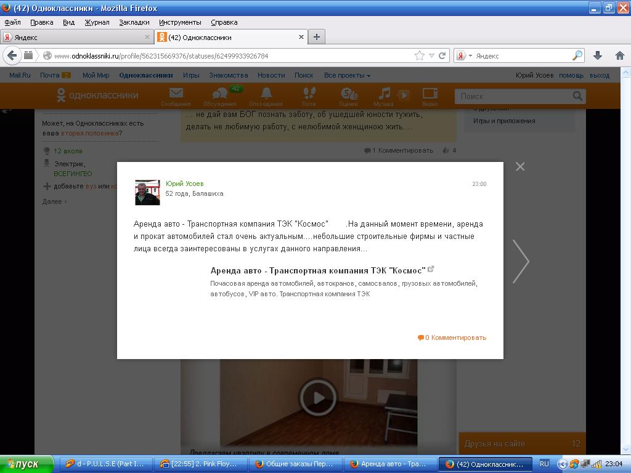Open Игры link in top bar

coord(191,75)
